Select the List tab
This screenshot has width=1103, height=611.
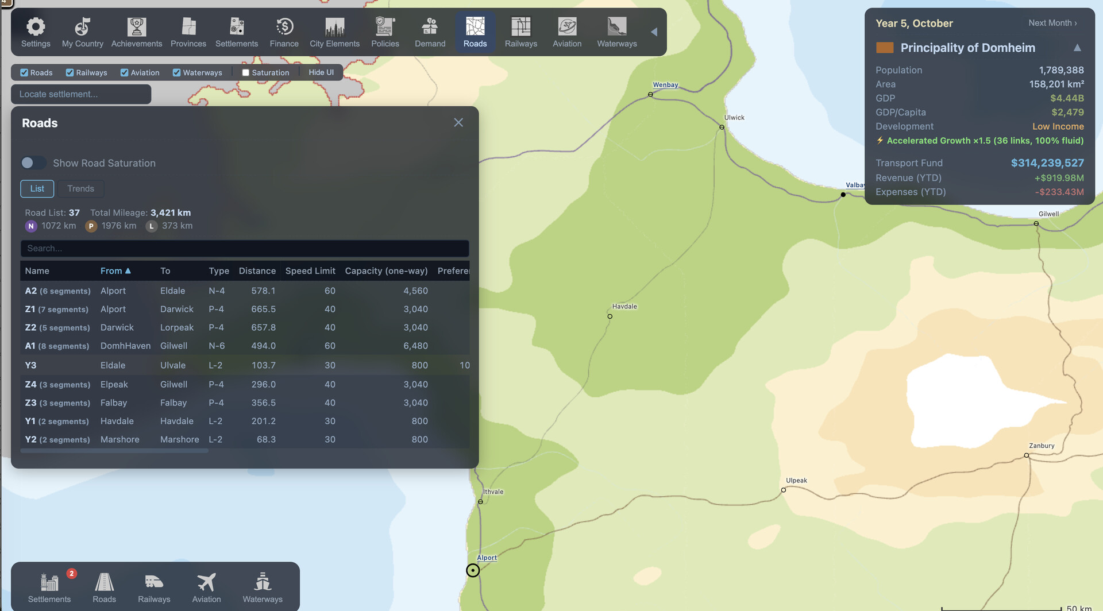37,189
